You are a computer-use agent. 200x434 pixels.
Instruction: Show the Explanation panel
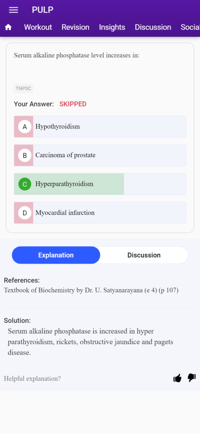pos(56,255)
